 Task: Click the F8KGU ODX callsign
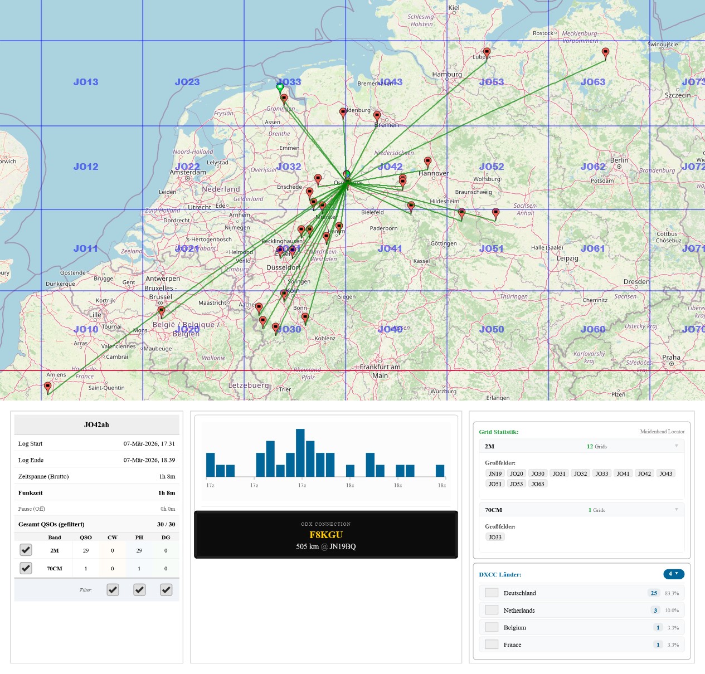pyautogui.click(x=326, y=535)
